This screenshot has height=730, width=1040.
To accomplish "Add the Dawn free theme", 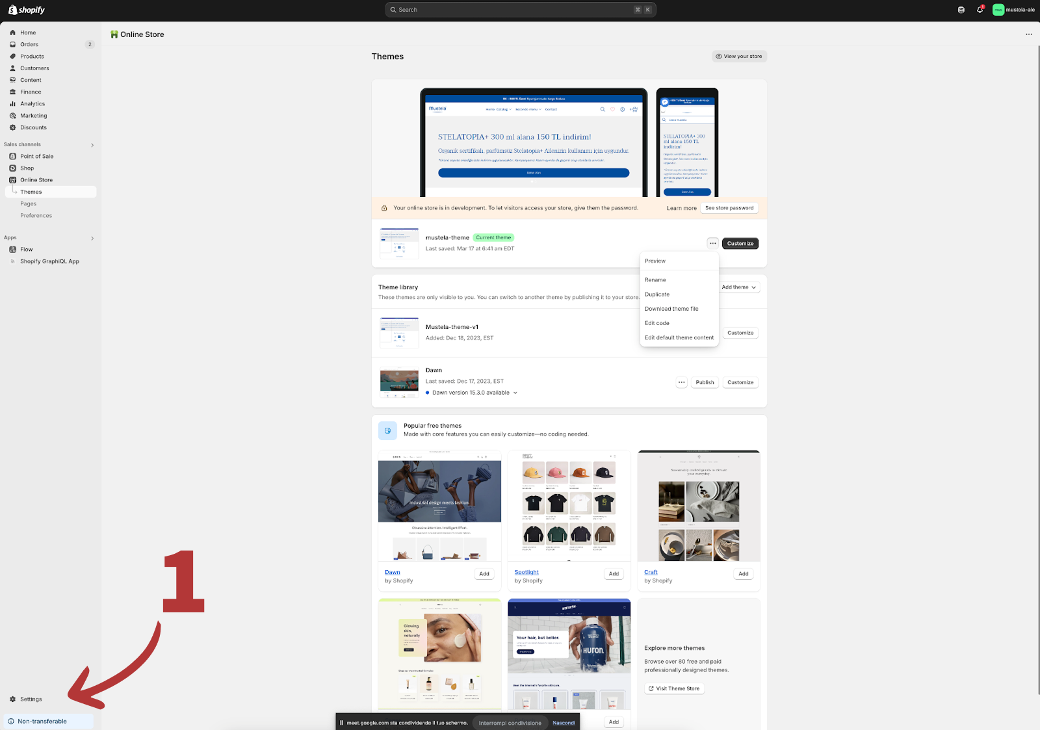I will pyautogui.click(x=484, y=574).
